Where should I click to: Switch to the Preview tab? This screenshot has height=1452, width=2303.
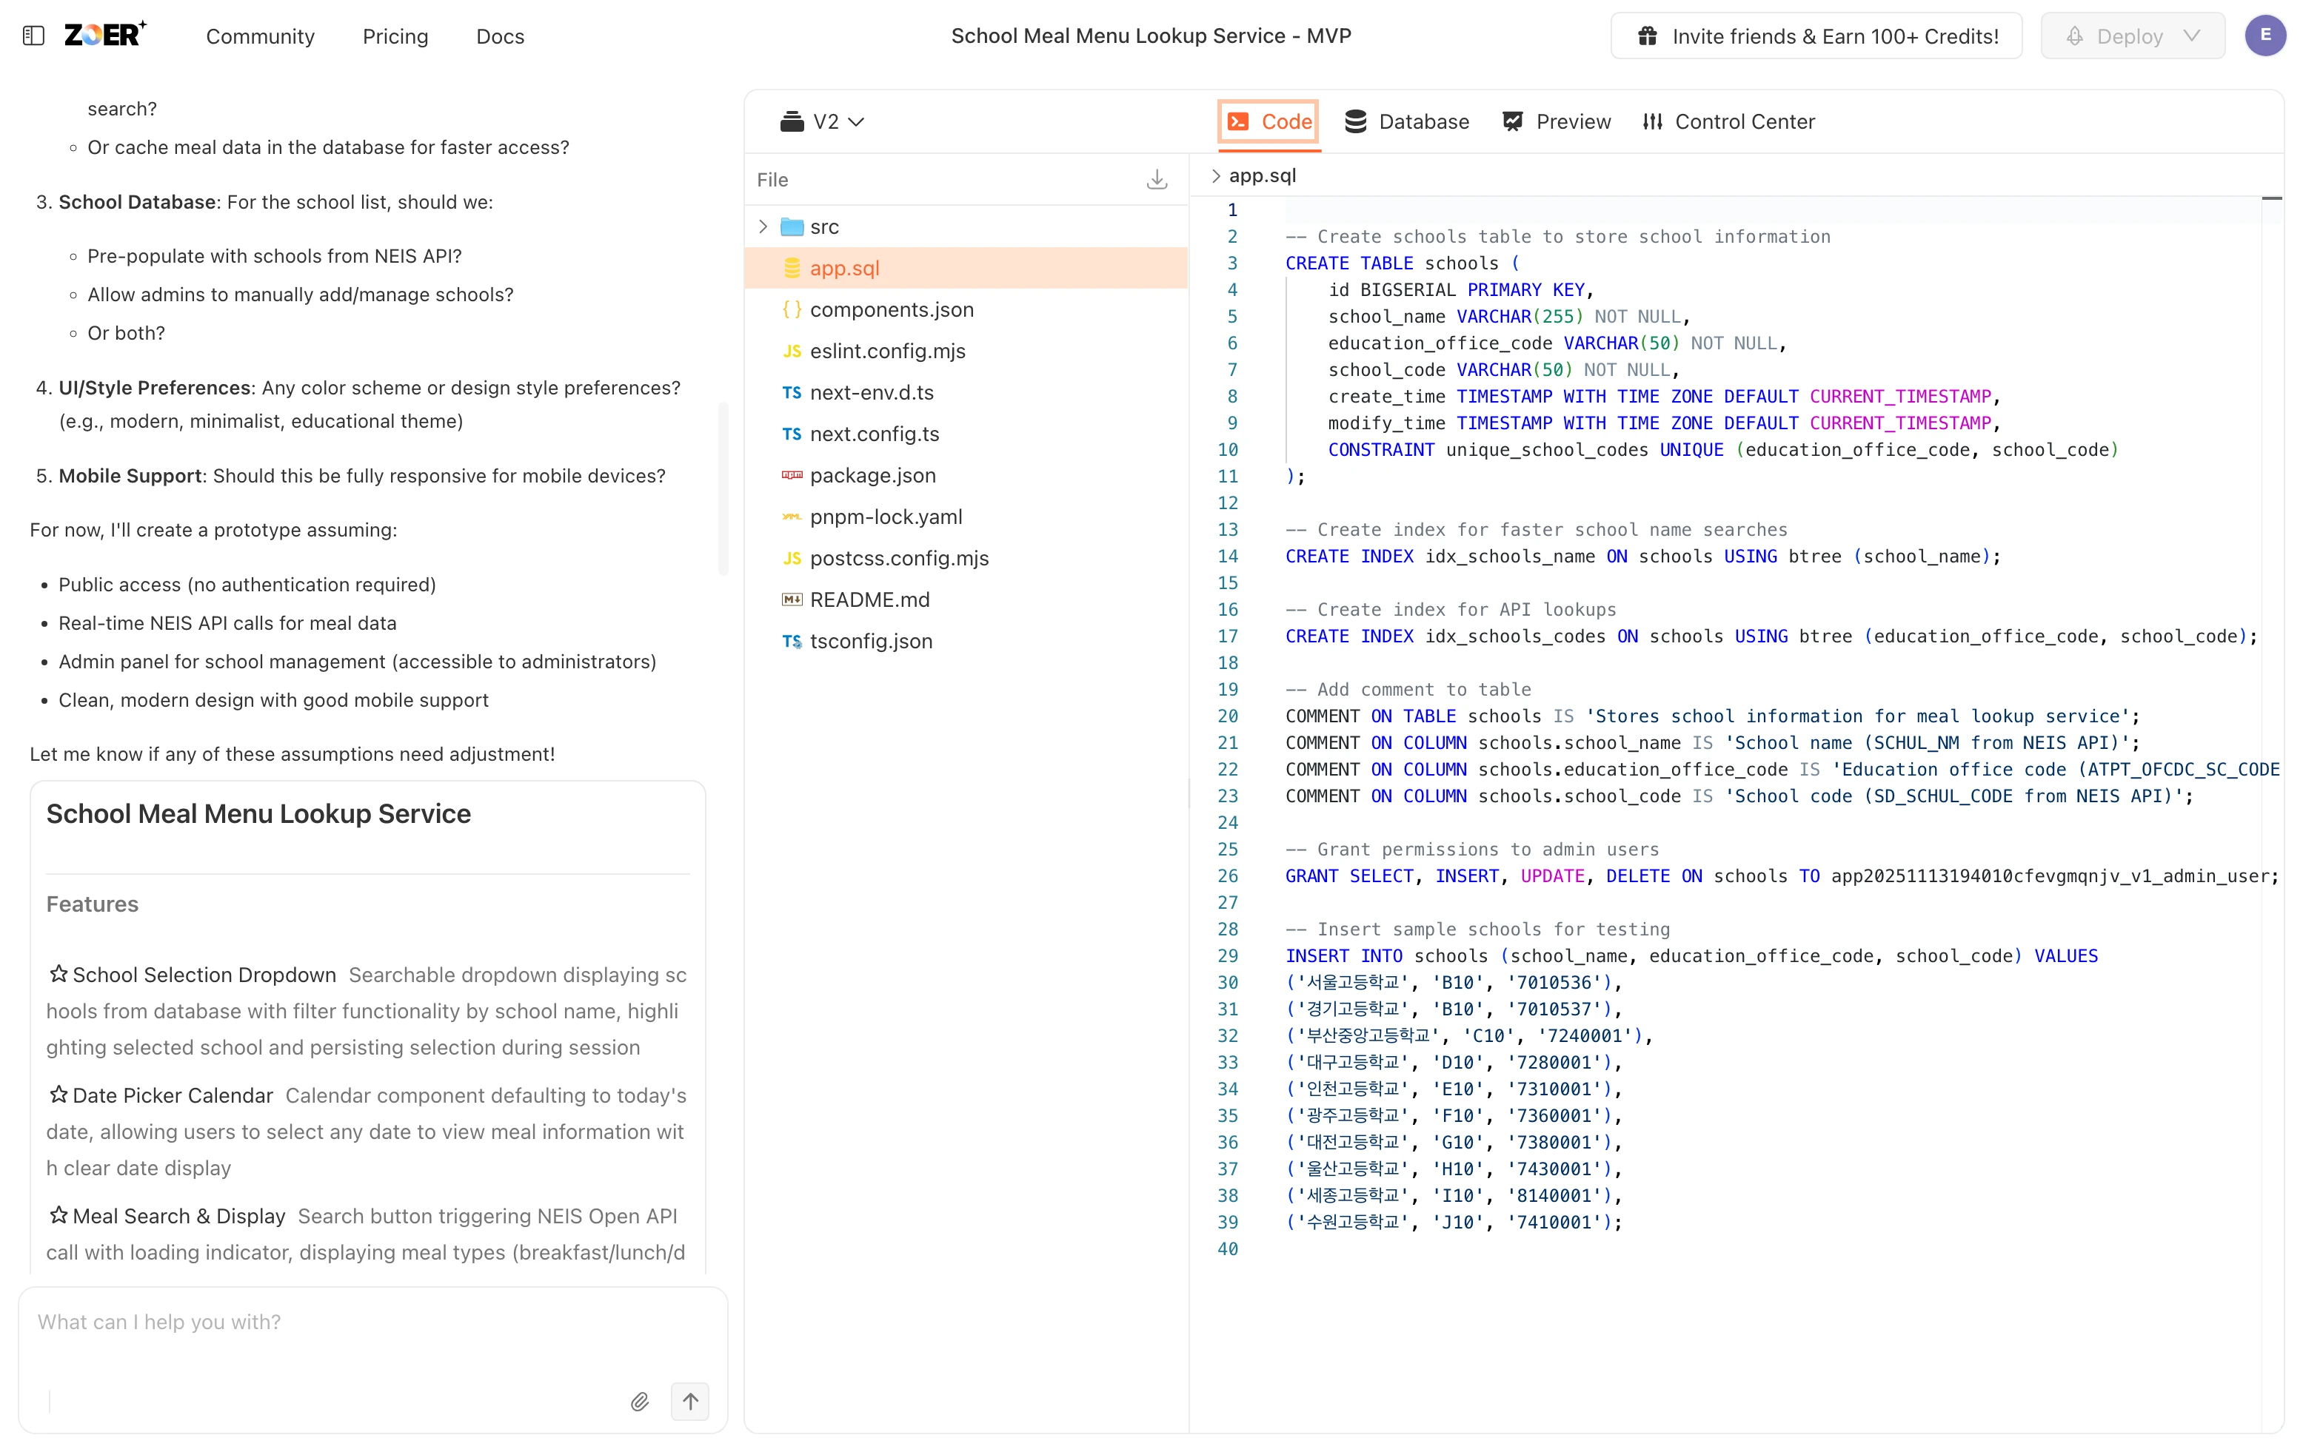[1557, 122]
